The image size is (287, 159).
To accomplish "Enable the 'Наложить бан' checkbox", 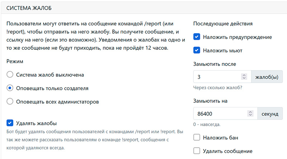I will tap(197, 138).
